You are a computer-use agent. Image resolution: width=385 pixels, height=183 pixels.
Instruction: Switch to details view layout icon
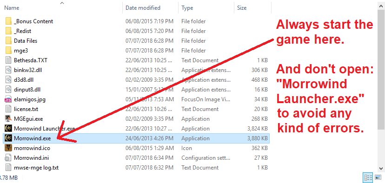coord(368,177)
